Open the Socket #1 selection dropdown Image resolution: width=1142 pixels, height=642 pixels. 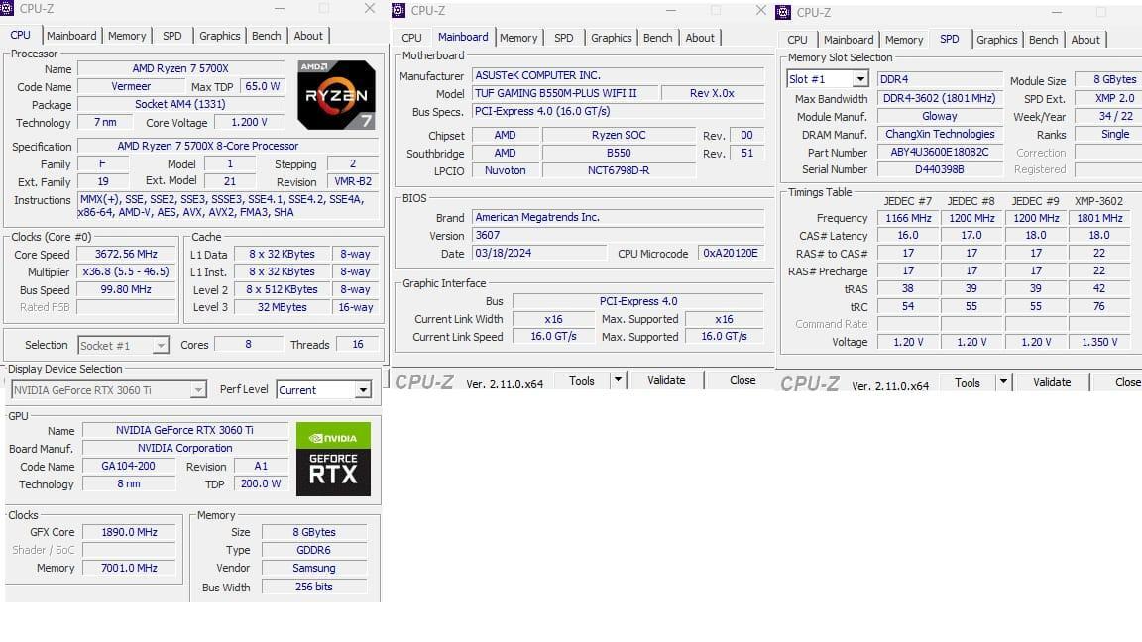pyautogui.click(x=123, y=345)
